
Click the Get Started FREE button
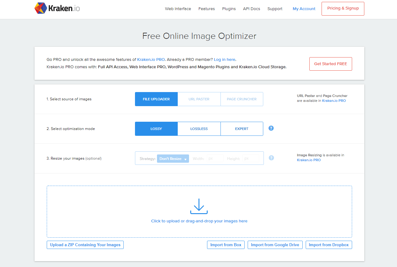331,64
